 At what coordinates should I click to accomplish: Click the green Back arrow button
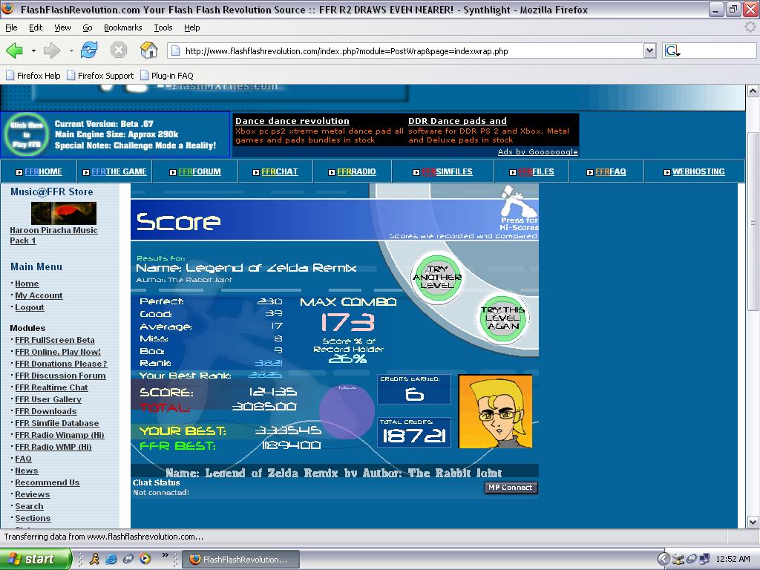click(x=15, y=50)
